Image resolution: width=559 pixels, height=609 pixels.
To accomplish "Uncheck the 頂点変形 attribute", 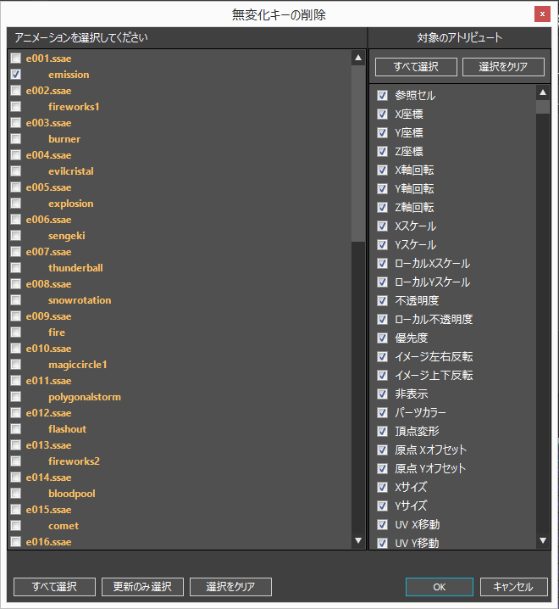I will point(383,431).
